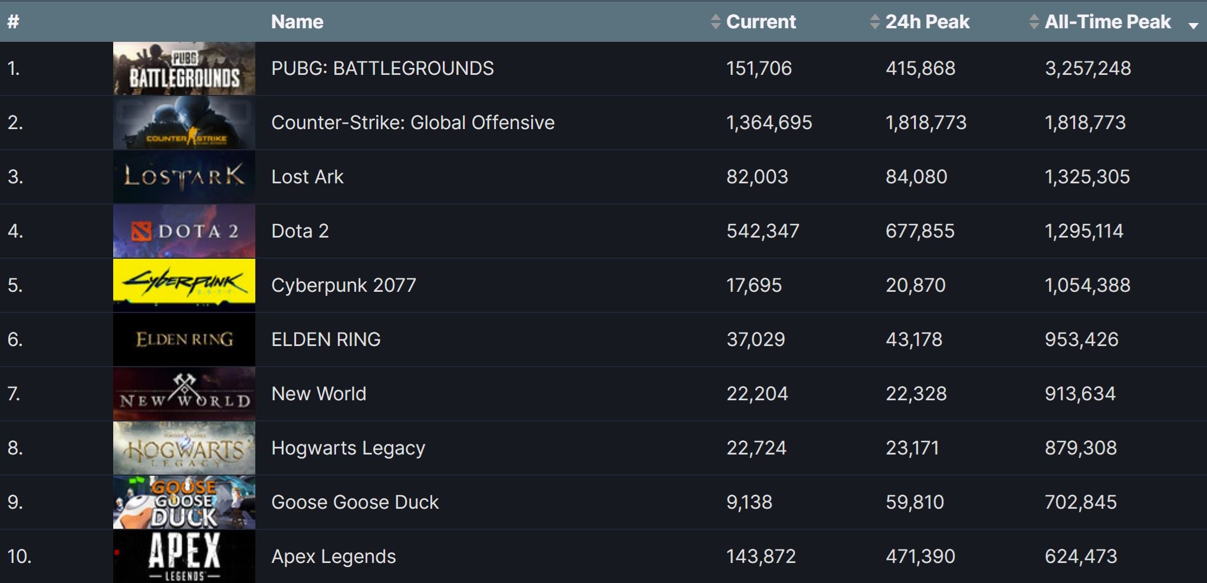1207x583 pixels.
Task: Click the Goose Goose Duck thumbnail
Action: tap(184, 502)
